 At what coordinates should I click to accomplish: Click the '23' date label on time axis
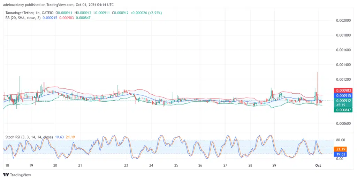[x=126, y=166]
